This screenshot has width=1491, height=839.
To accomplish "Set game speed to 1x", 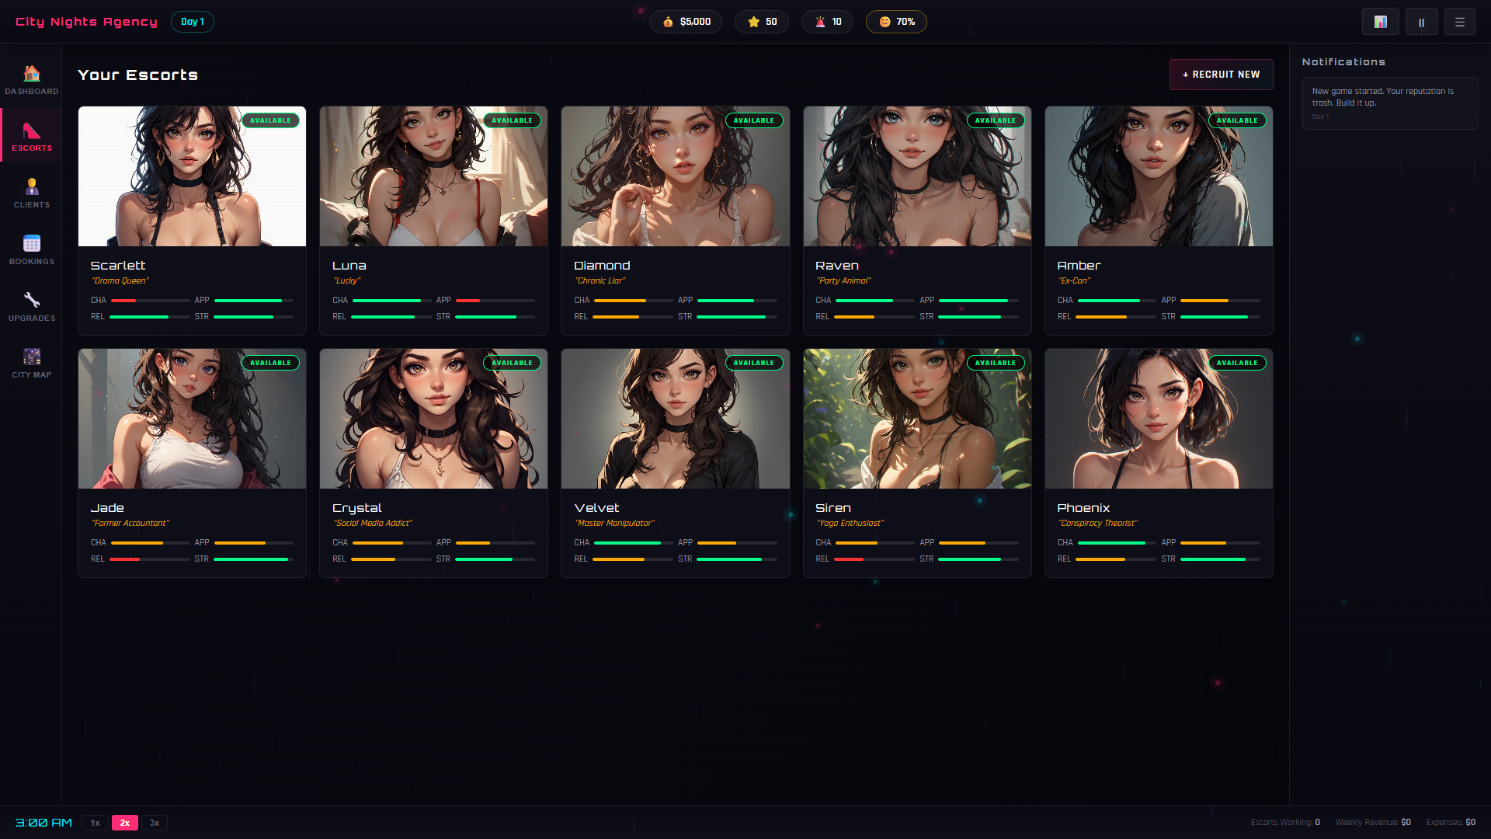I will coord(95,823).
